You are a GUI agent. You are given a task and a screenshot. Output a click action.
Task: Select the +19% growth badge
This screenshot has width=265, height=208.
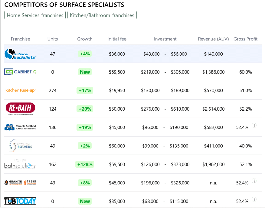tap(85, 127)
